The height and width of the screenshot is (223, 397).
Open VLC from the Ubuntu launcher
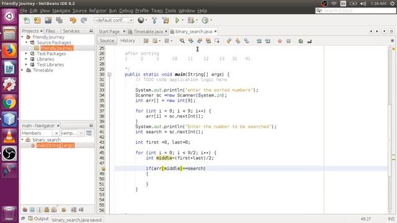pos(9,136)
